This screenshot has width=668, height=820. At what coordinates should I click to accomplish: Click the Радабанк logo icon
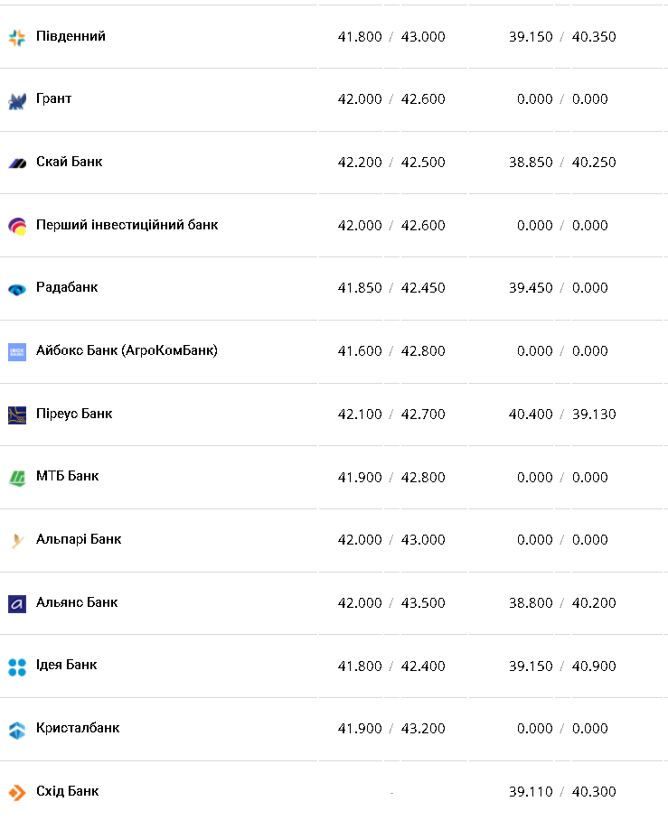tap(17, 289)
